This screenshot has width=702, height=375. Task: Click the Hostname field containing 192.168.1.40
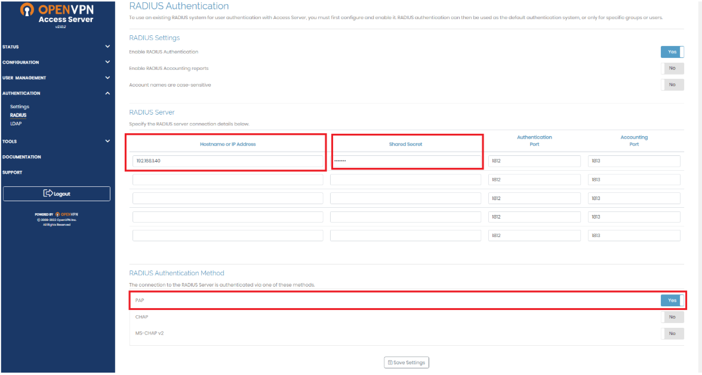pyautogui.click(x=226, y=161)
